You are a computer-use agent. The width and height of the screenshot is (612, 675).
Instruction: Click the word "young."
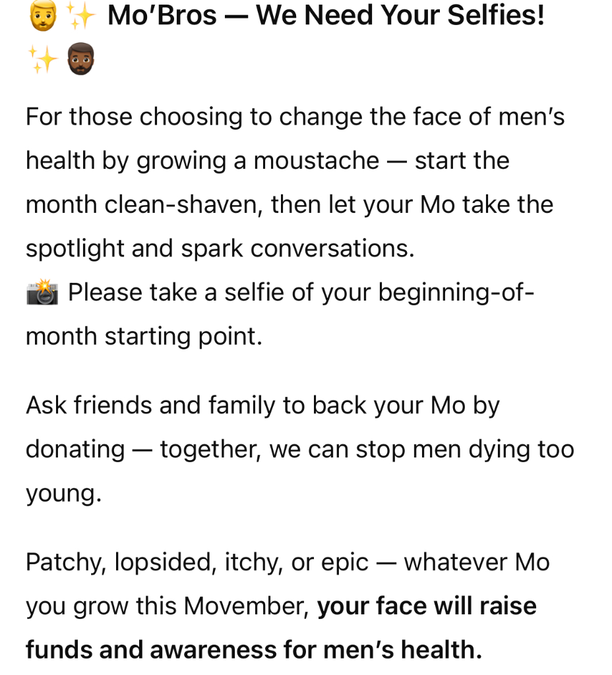(64, 494)
